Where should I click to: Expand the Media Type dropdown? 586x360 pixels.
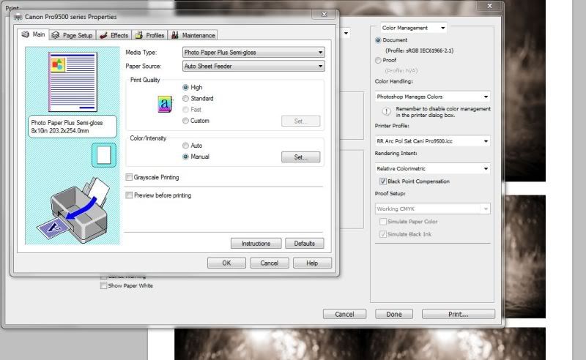point(253,53)
